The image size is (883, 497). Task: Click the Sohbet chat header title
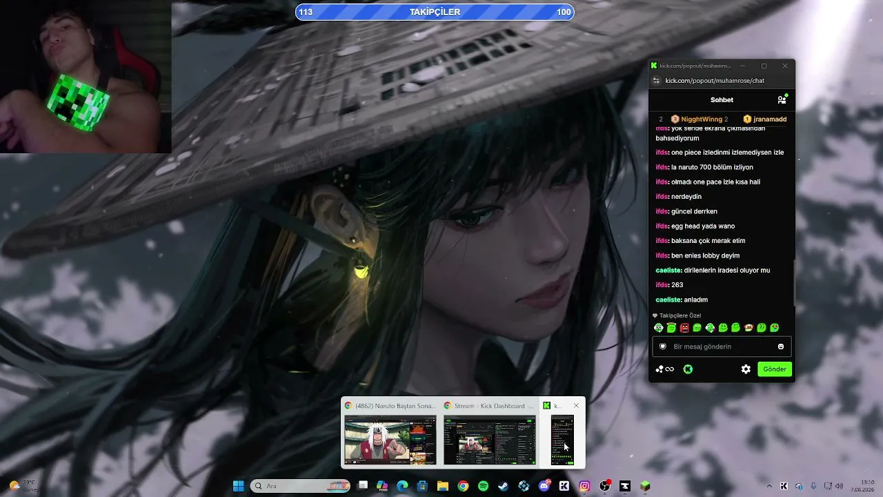point(722,99)
